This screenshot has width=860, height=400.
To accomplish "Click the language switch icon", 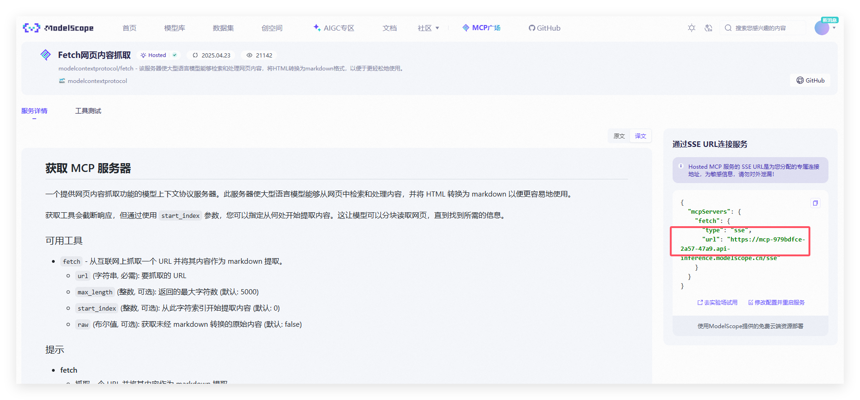I will [x=708, y=28].
